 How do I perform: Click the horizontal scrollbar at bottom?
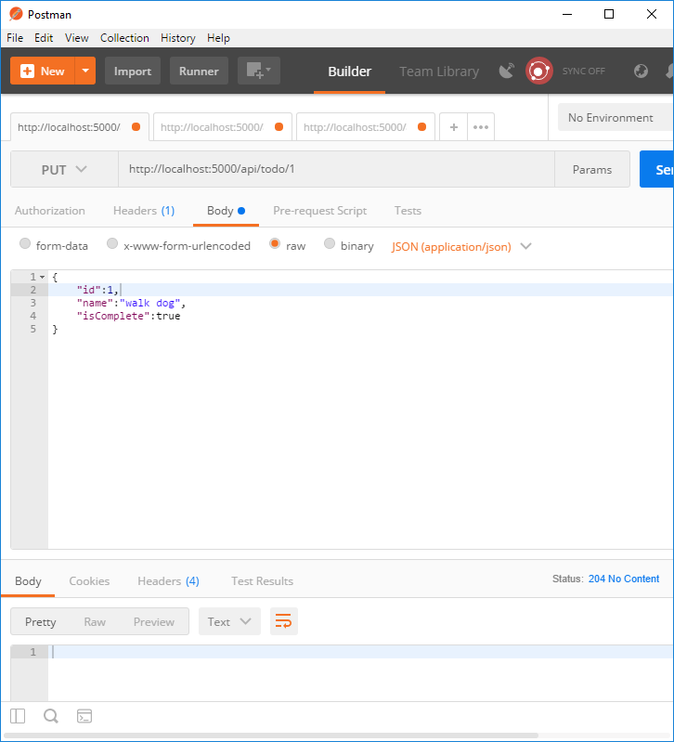point(270,735)
